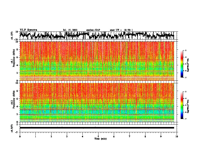Click the Time (min) axis label
Image resolution: width=199 pixels, height=153 pixels.
click(x=101, y=139)
